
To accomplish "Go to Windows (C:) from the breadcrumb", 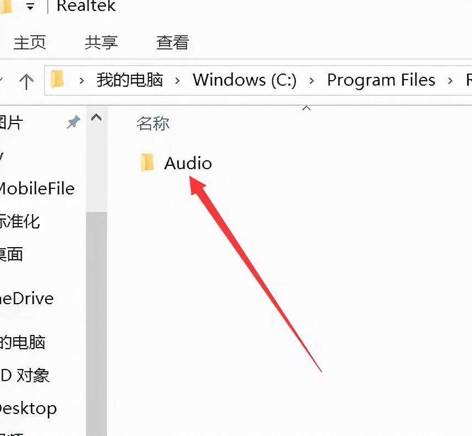I will click(244, 80).
